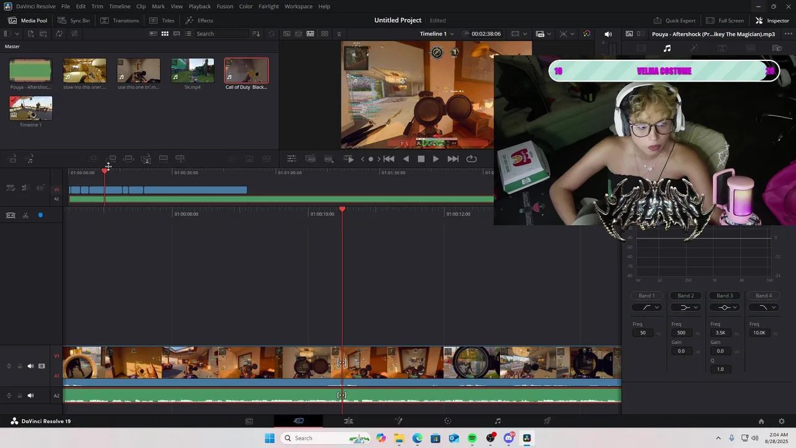Viewport: 796px width, 448px height.
Task: Open the Band 3 filter type dropdown
Action: tap(724, 307)
